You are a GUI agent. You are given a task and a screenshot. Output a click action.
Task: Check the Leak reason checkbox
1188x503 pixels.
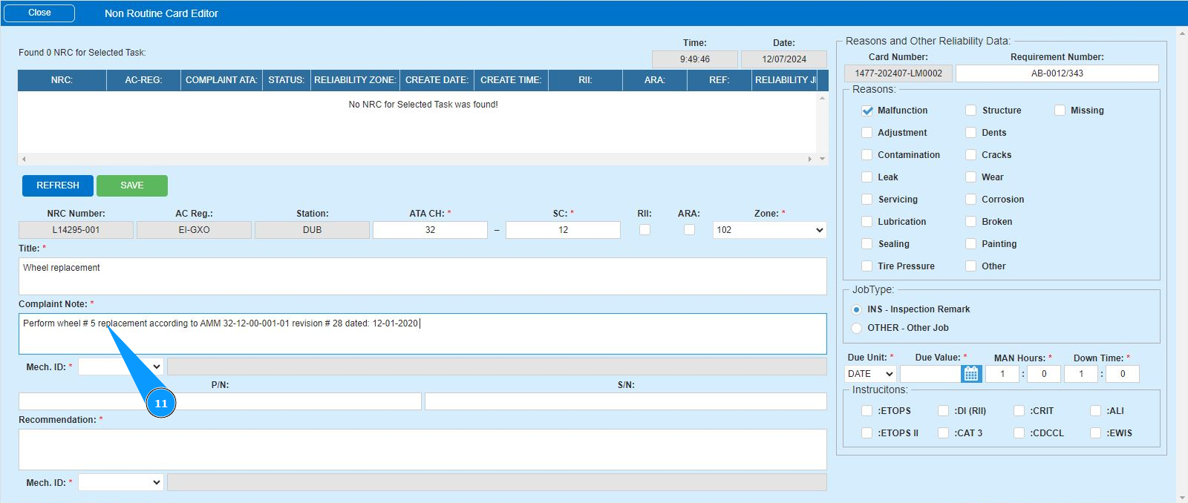point(866,177)
